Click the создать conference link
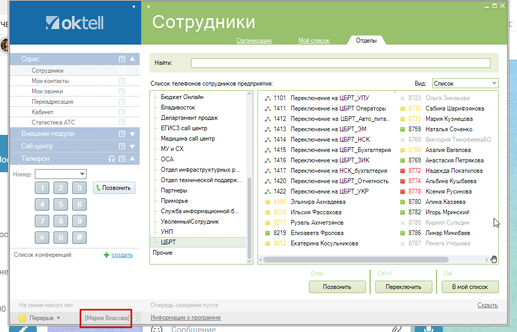This screenshot has height=332, width=517. (122, 255)
